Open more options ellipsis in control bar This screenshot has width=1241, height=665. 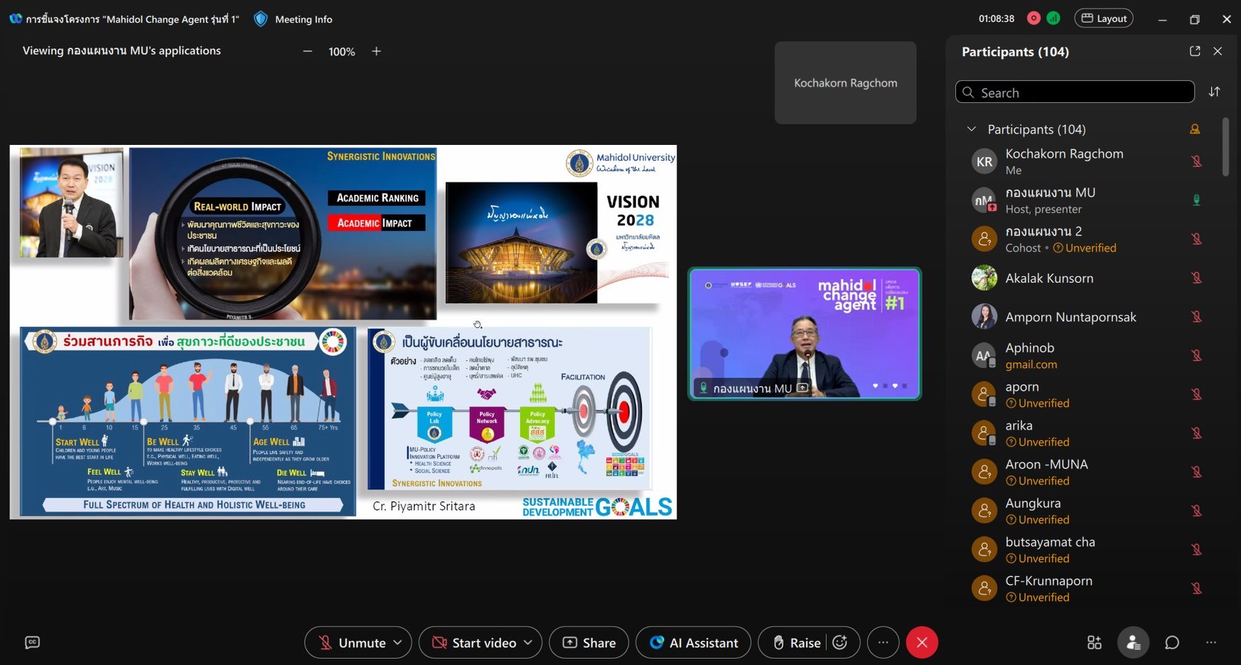(883, 642)
